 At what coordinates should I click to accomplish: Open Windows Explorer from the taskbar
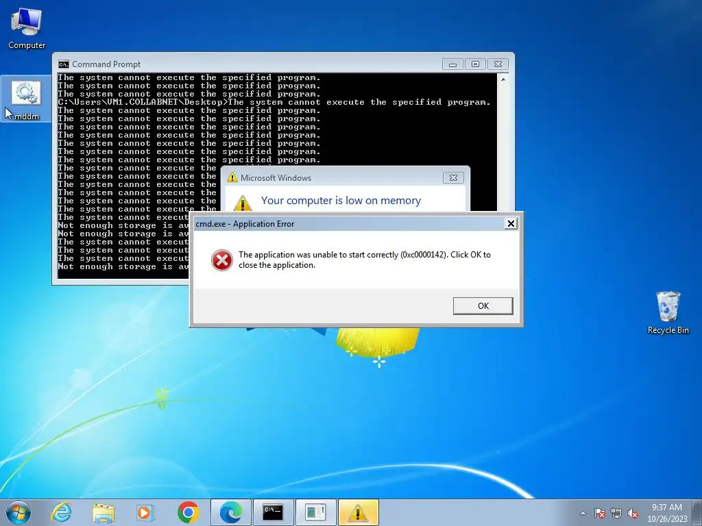point(104,512)
